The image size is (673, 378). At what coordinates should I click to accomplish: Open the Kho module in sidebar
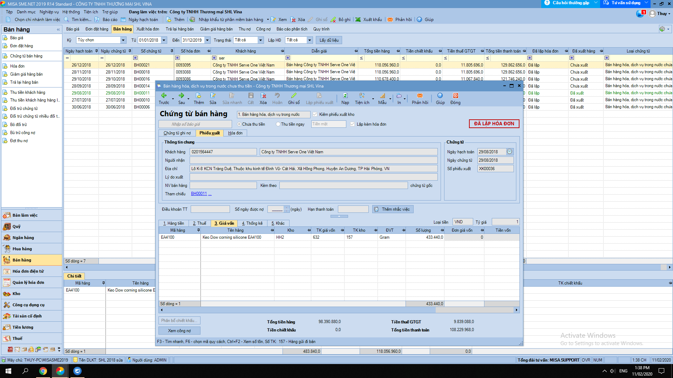tap(16, 294)
